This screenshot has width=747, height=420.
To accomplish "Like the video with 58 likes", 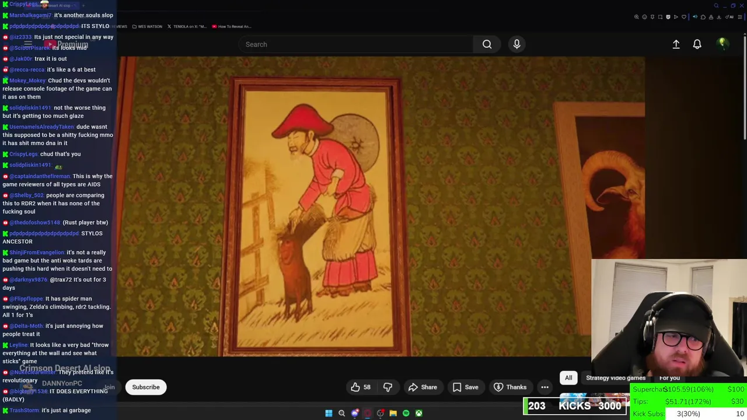I will pos(361,387).
